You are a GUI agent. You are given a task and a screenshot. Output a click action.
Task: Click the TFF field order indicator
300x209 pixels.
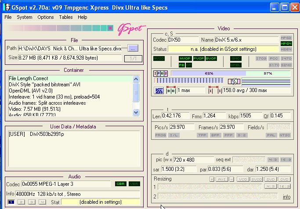(x=202, y=135)
